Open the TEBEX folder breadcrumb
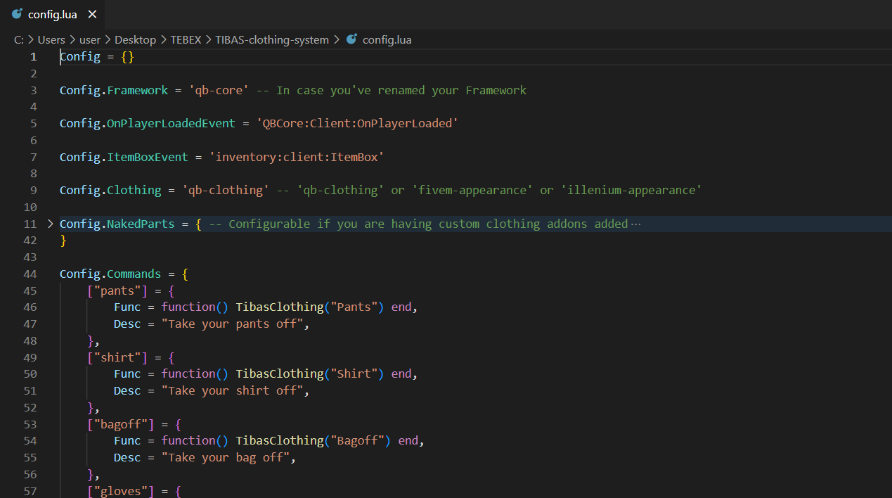Viewport: 892px width, 498px height. tap(186, 39)
